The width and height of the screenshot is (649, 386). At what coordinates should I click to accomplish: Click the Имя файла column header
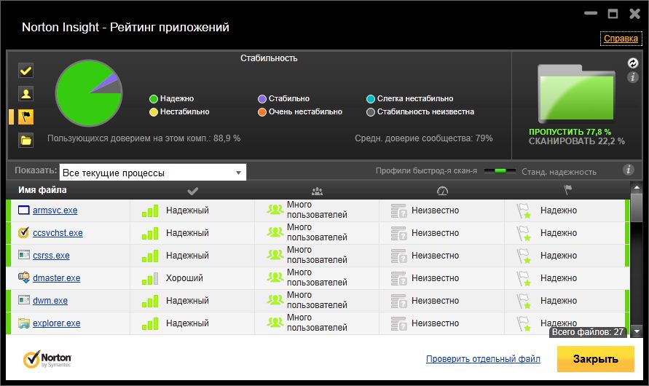pos(42,190)
